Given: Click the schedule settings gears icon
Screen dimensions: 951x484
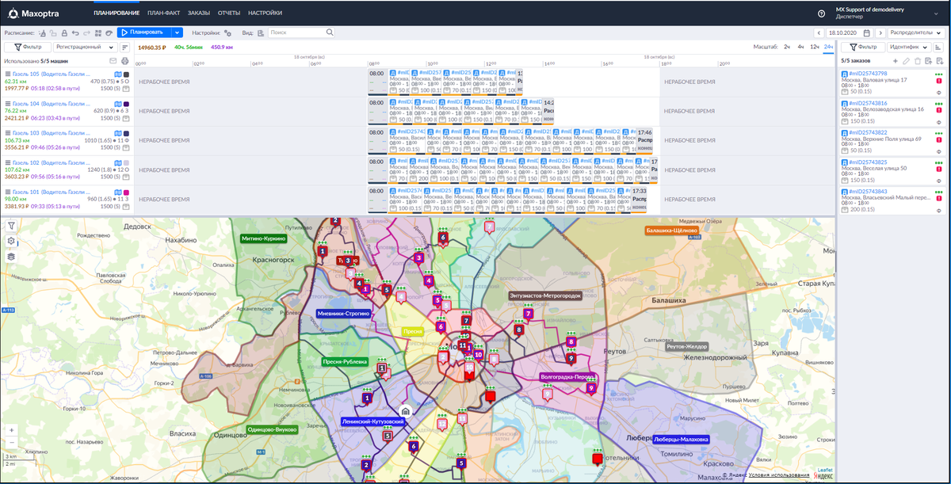Looking at the screenshot, I should click(227, 33).
